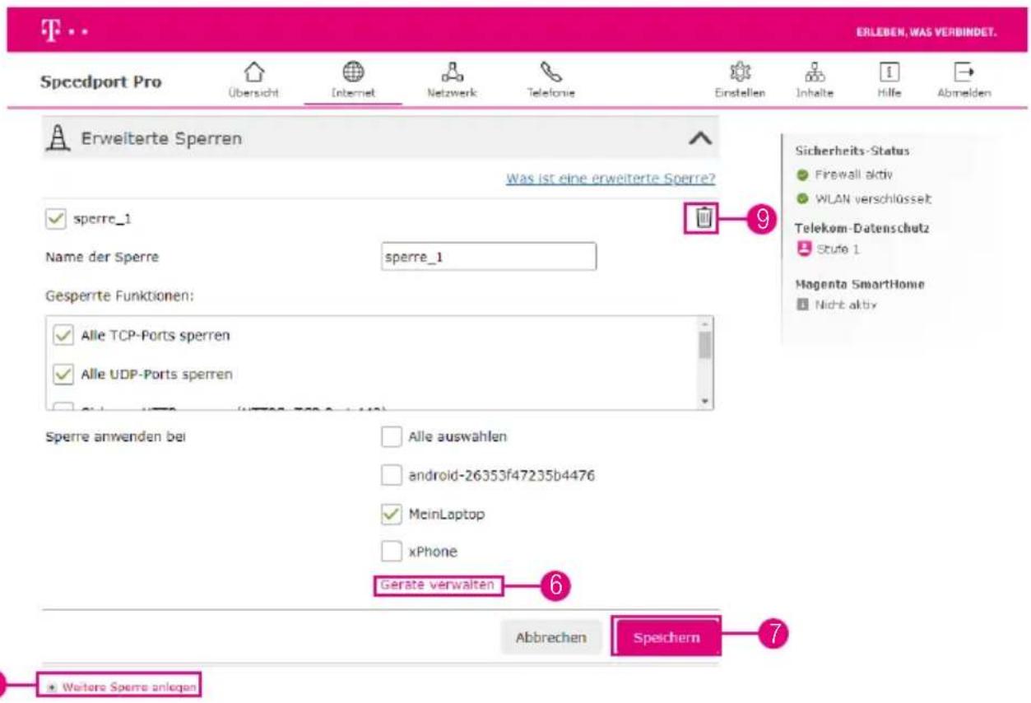
Task: Check the android-26353f47235b4476 device checkbox
Action: click(391, 476)
